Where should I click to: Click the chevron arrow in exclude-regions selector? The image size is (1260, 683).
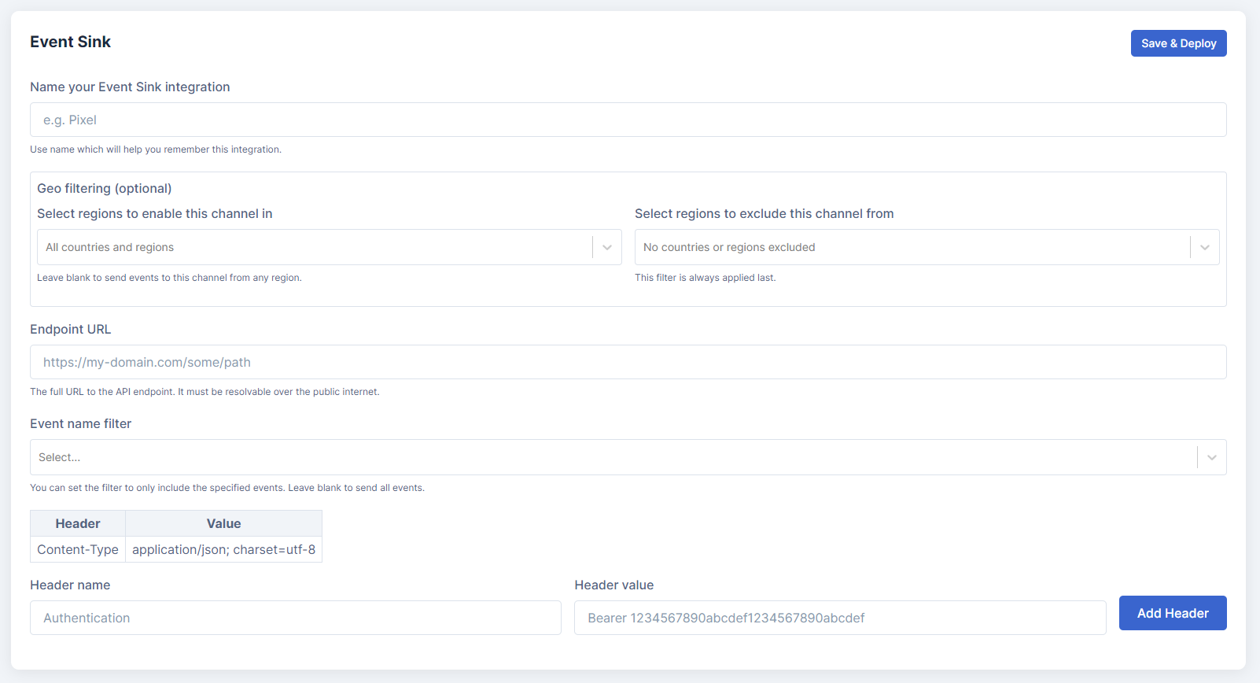[1204, 247]
